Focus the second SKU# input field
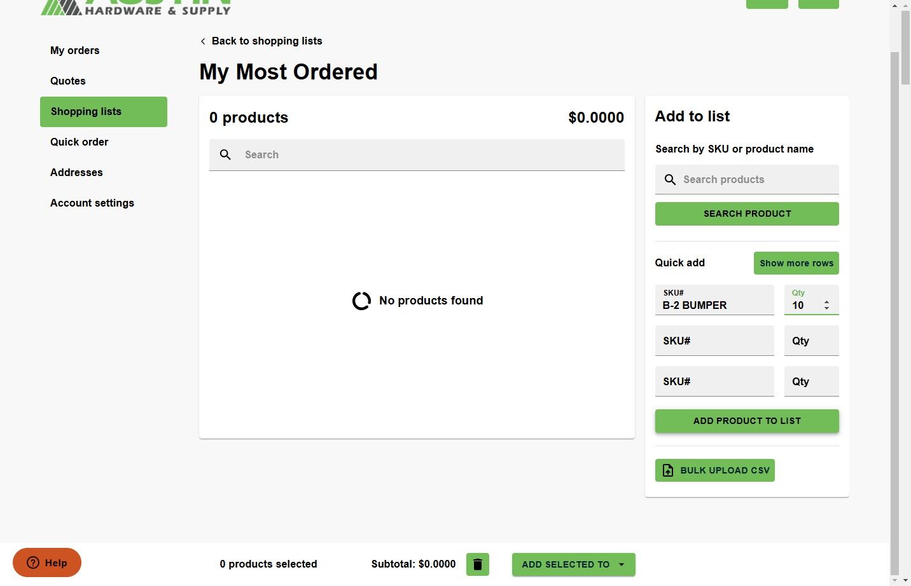Image resolution: width=911 pixels, height=586 pixels. pyautogui.click(x=714, y=341)
